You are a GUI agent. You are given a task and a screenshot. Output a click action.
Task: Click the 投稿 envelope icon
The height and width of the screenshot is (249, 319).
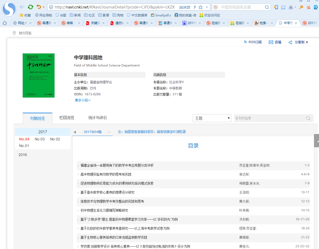[x=271, y=42]
